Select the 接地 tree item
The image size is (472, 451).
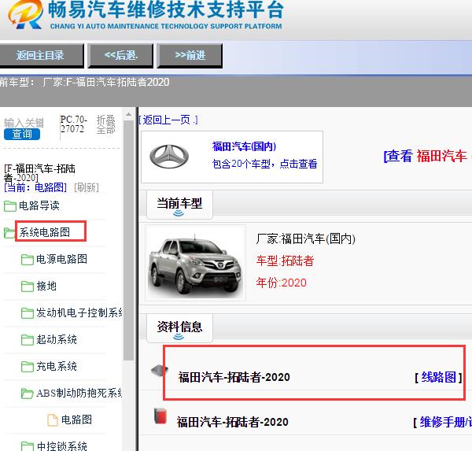(x=46, y=286)
